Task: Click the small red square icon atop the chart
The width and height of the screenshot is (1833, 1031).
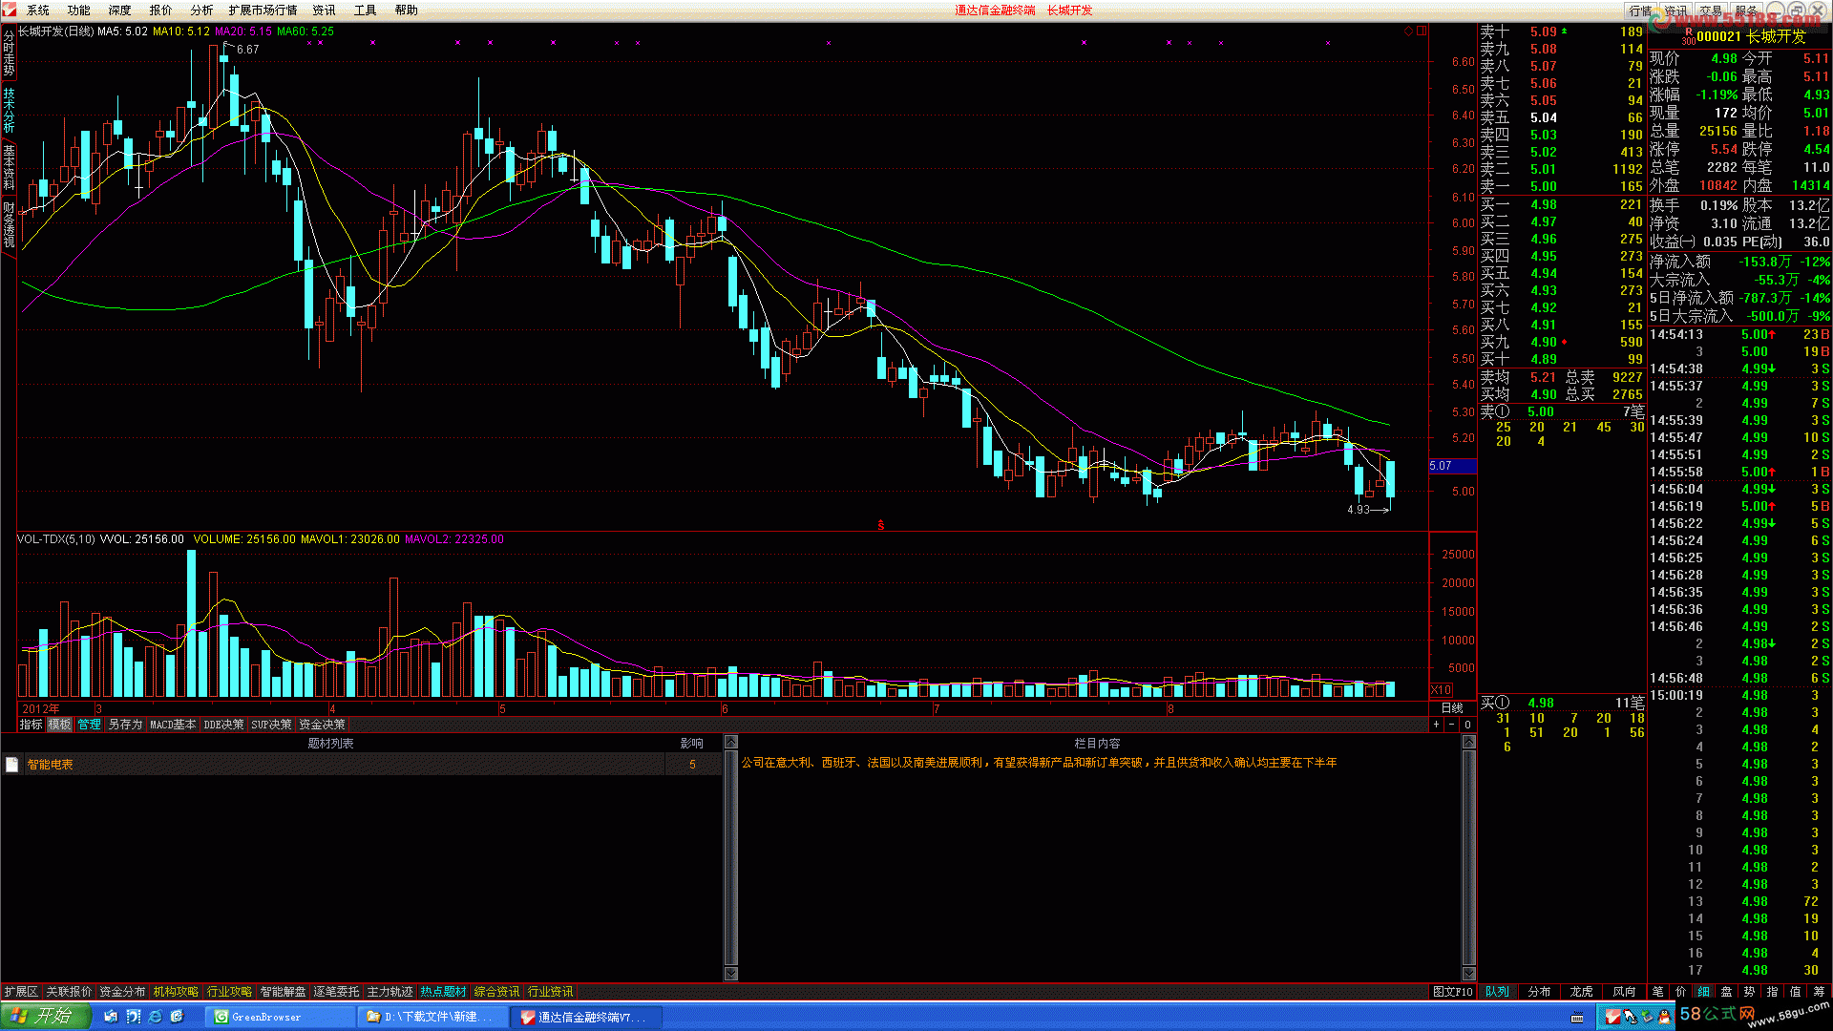Action: click(x=1422, y=32)
